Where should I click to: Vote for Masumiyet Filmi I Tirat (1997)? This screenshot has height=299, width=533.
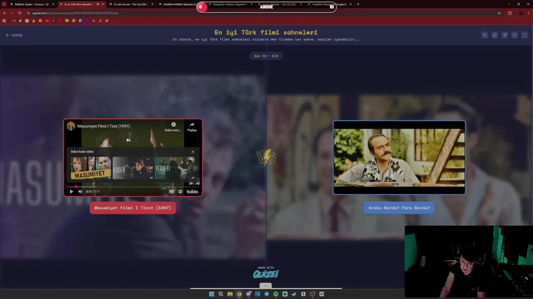pos(133,208)
